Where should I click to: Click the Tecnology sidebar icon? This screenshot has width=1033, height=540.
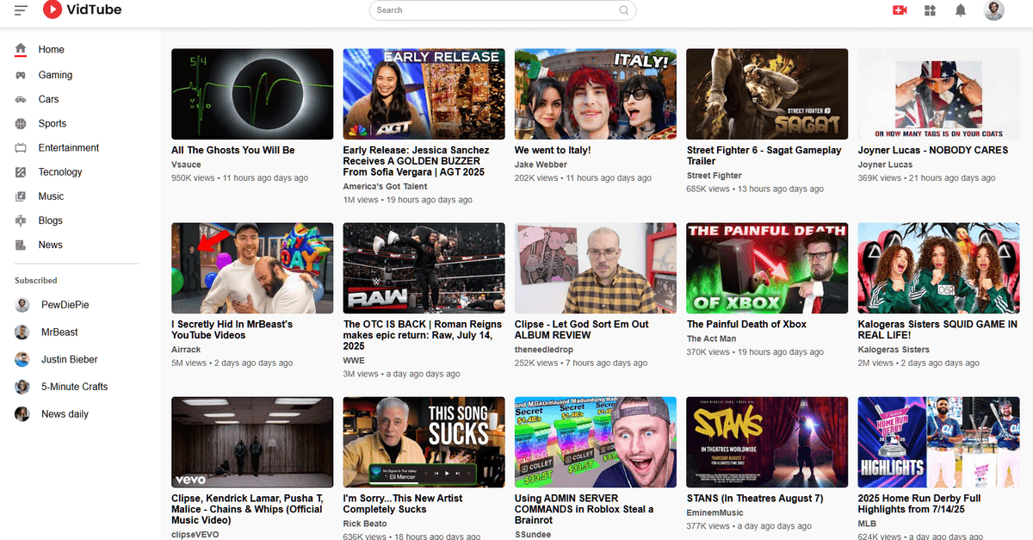pyautogui.click(x=21, y=172)
